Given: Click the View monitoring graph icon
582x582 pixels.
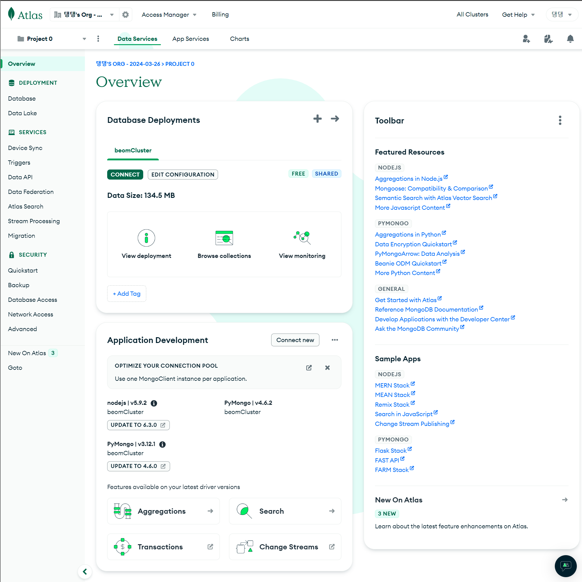Looking at the screenshot, I should point(302,238).
